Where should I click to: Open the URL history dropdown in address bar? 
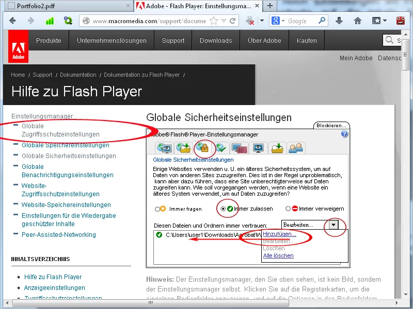point(224,21)
